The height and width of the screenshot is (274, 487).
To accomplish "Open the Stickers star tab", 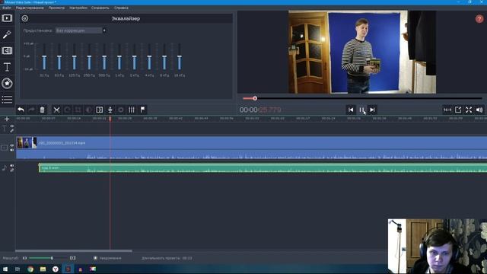I will click(x=7, y=83).
